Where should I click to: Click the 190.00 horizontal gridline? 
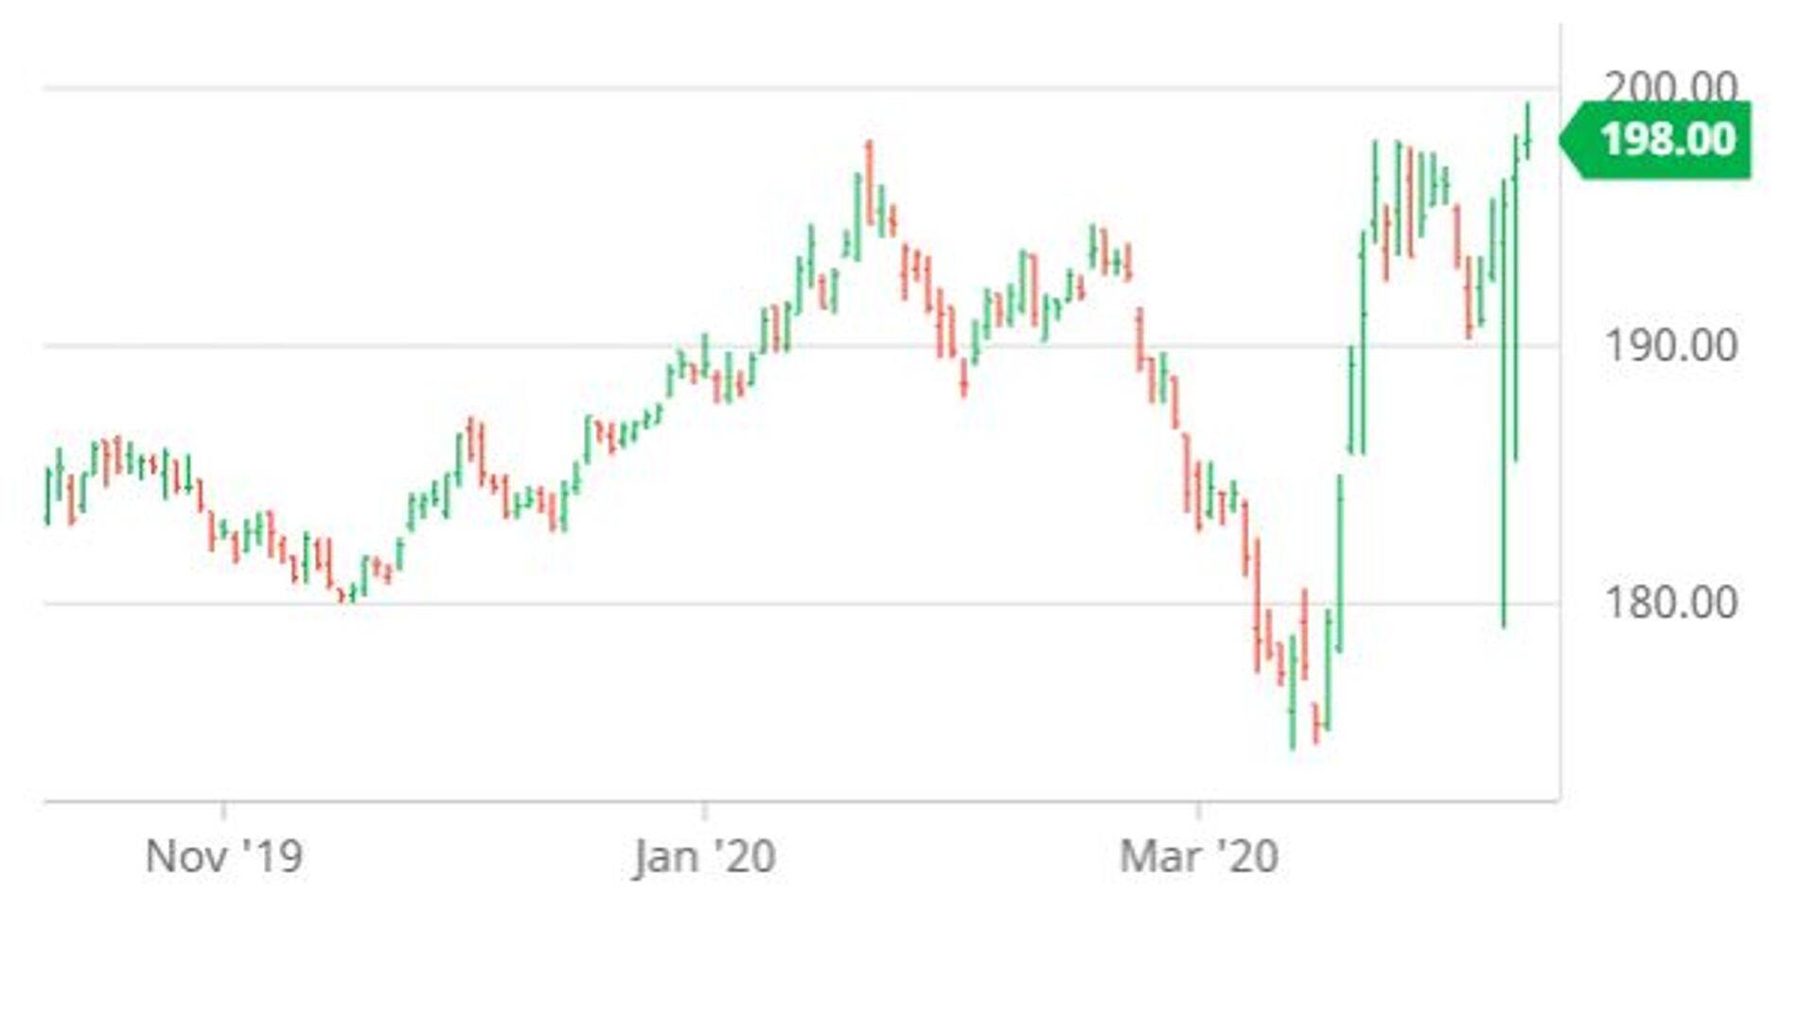(x=379, y=346)
